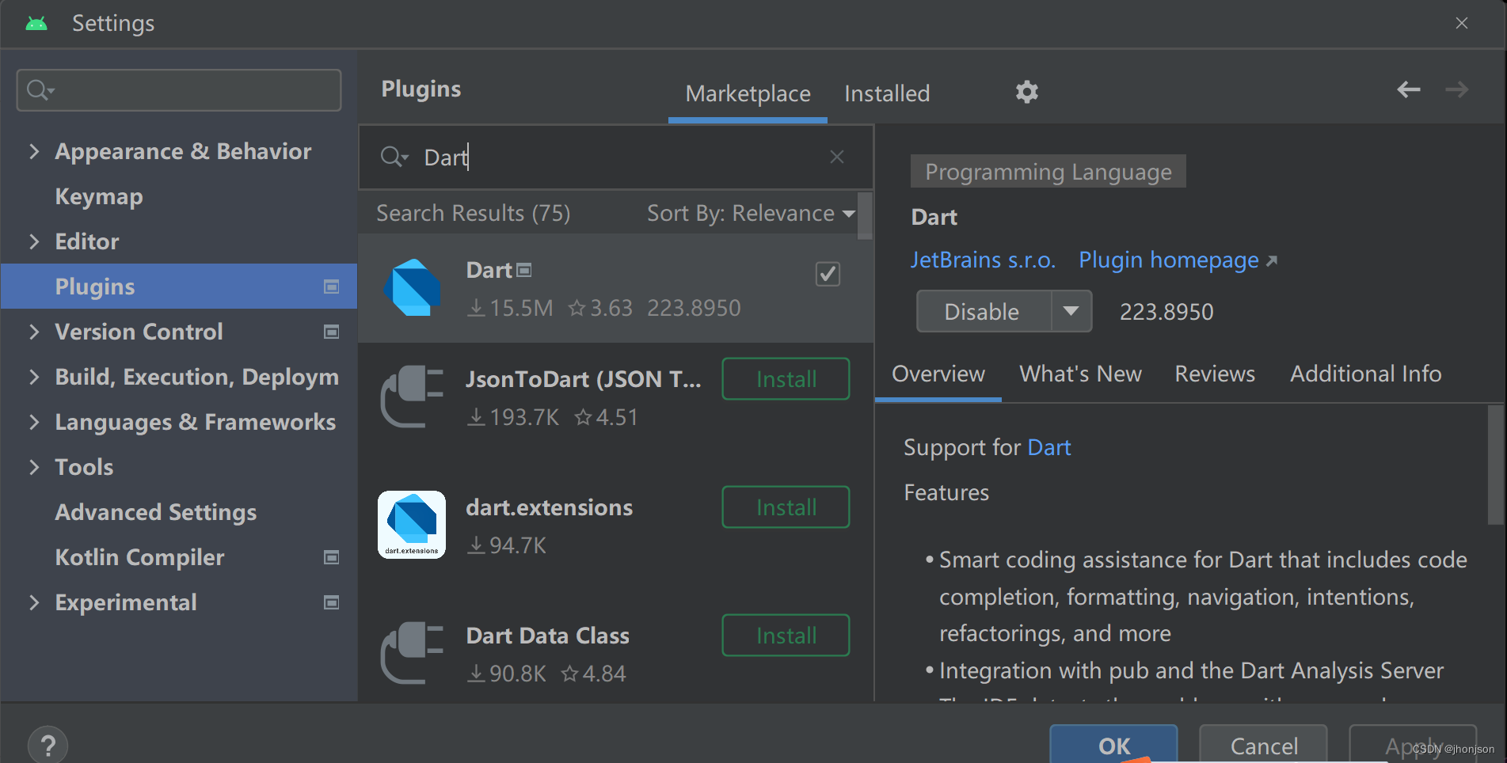Image resolution: width=1507 pixels, height=763 pixels.
Task: Click the project-level icon beside Kotlin Compiler
Action: (x=332, y=557)
